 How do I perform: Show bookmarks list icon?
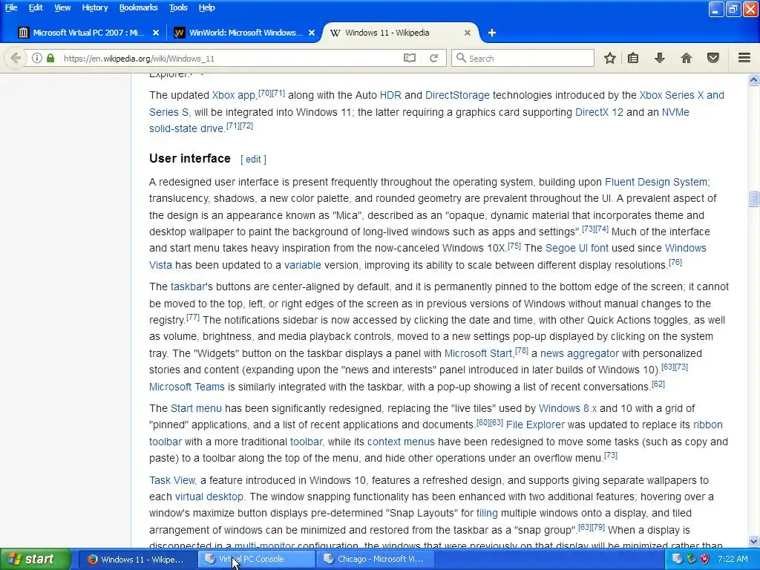(x=633, y=58)
